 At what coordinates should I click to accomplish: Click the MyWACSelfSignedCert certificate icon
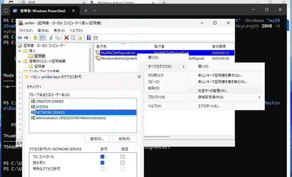[98, 53]
